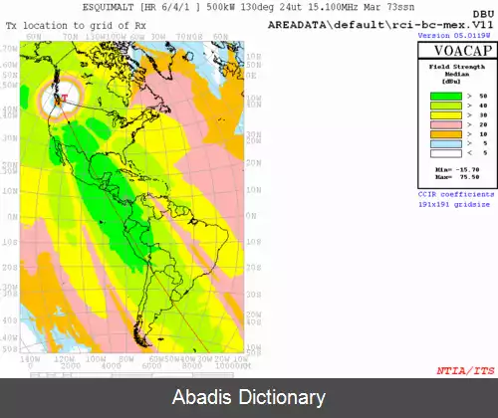498x418 pixels.
Task: Click the Abadis Dictionary caption
Action: [249, 397]
